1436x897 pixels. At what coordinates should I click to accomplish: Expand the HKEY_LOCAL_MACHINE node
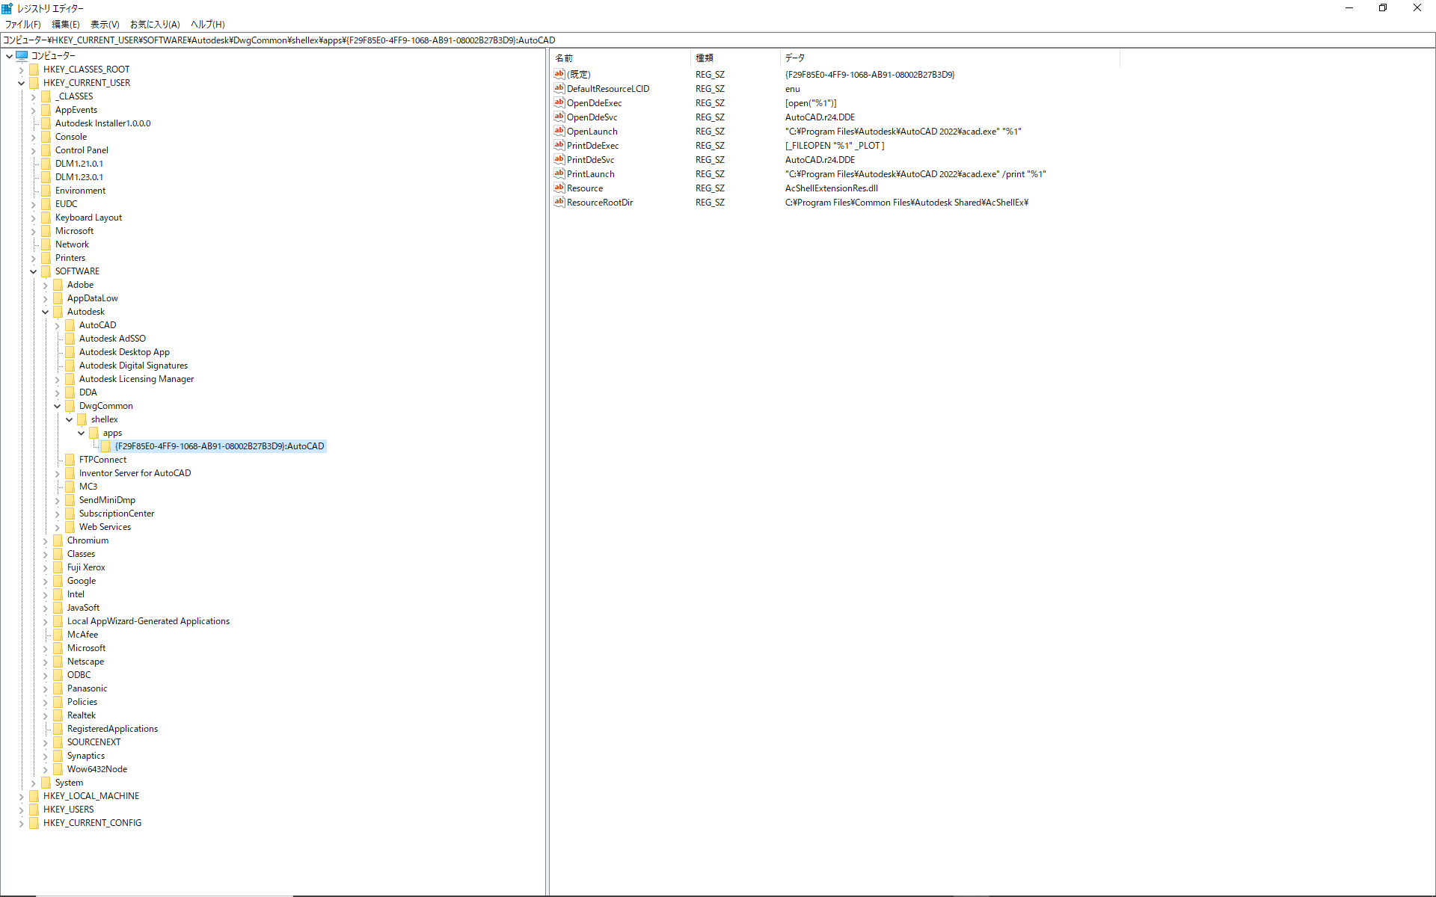pyautogui.click(x=21, y=795)
